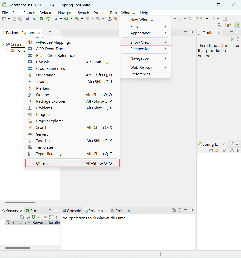This screenshot has height=258, width=241.
Task: Open the Progress view kebab menu
Action: (x=180, y=210)
